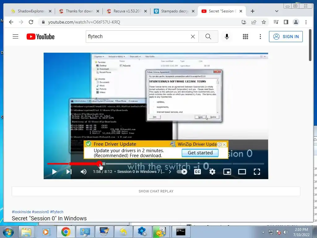Click the forward navigation arrow
317x238 pixels.
point(21,22)
